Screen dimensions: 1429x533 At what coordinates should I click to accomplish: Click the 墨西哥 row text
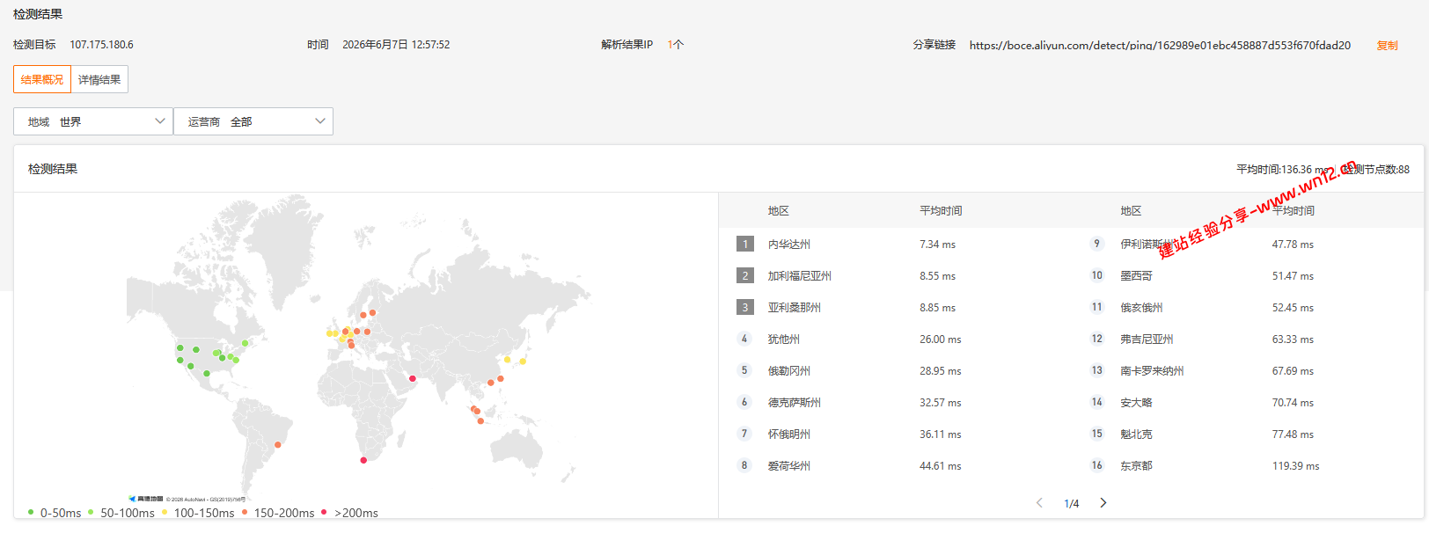click(x=1136, y=276)
